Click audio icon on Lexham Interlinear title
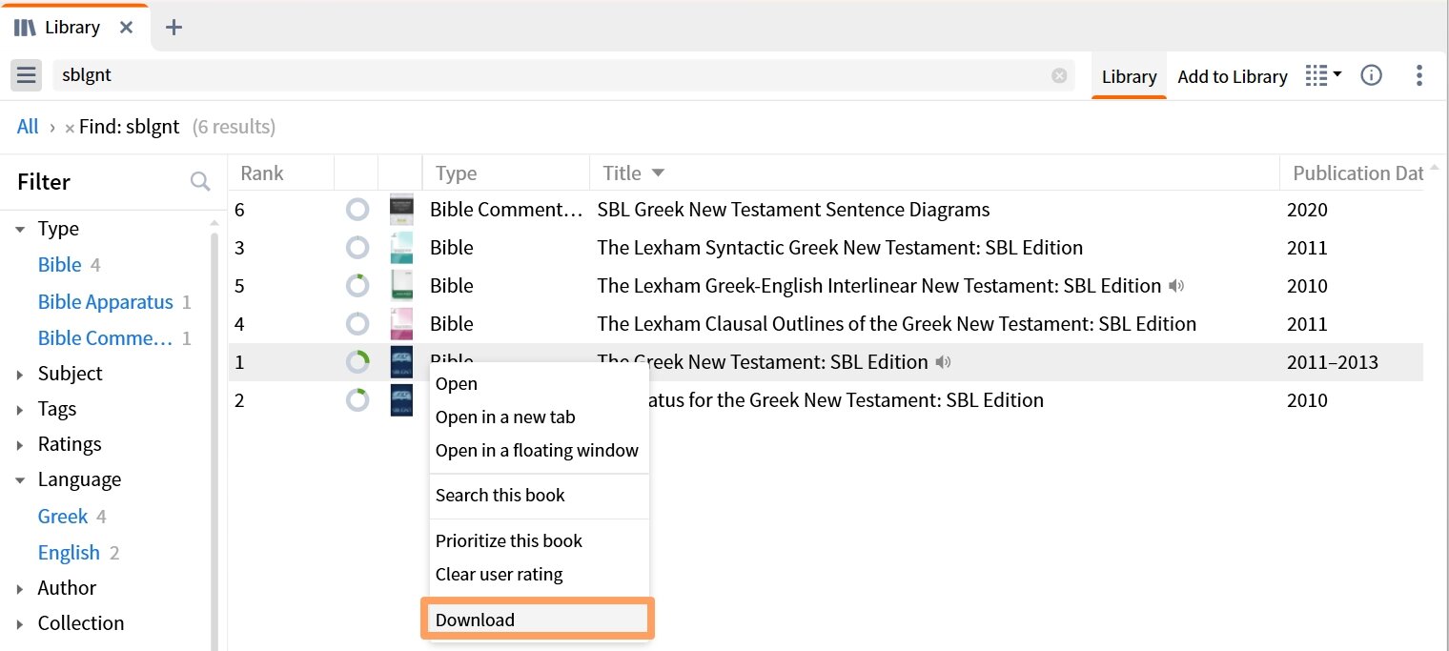Viewport: 1449px width, 651px height. (1177, 286)
